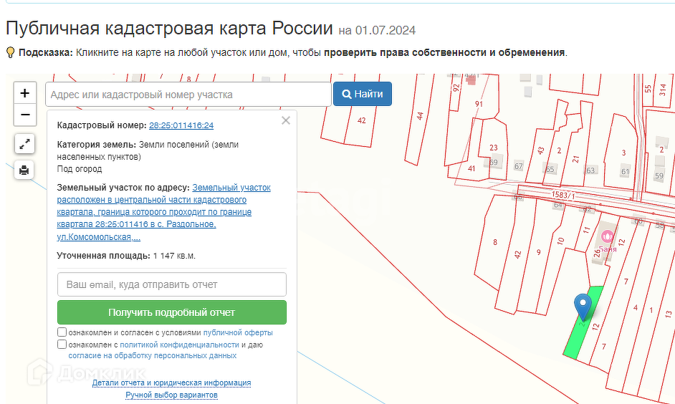675x404 pixels.
Task: Focus the email input for the report
Action: (x=172, y=284)
